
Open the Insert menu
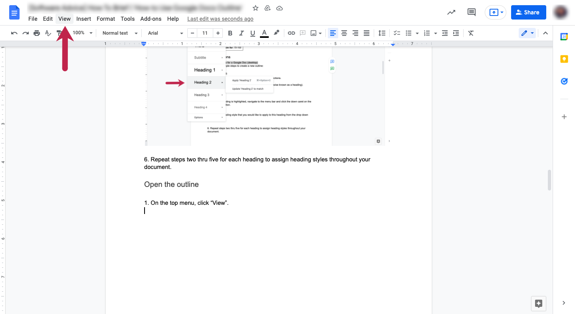click(x=84, y=19)
